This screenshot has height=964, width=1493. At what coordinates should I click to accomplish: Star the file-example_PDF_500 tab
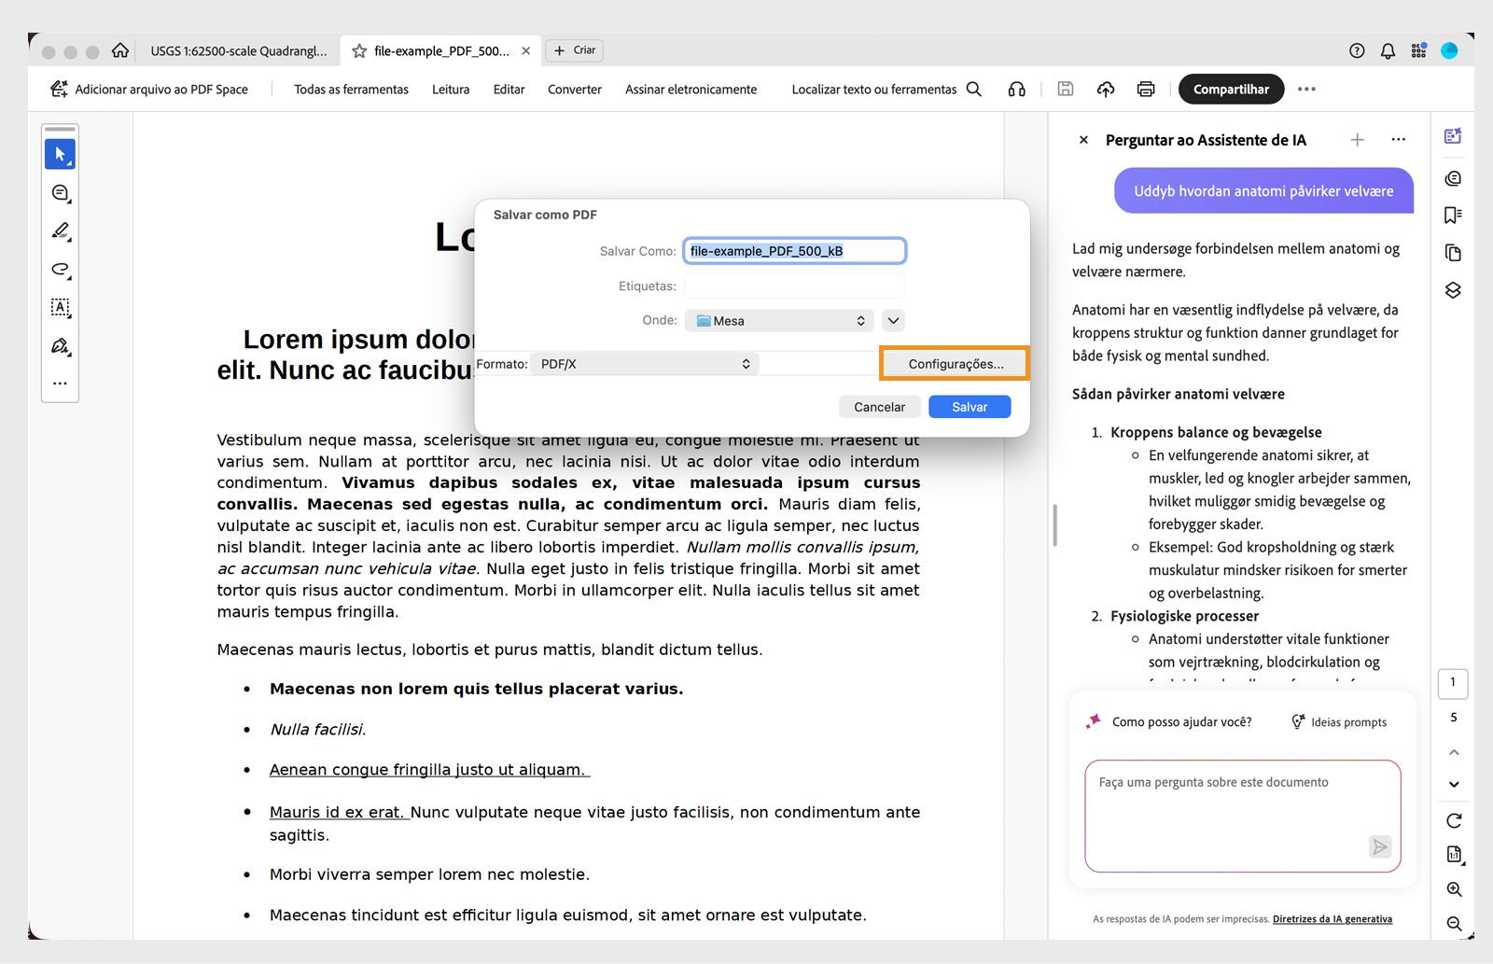coord(359,51)
